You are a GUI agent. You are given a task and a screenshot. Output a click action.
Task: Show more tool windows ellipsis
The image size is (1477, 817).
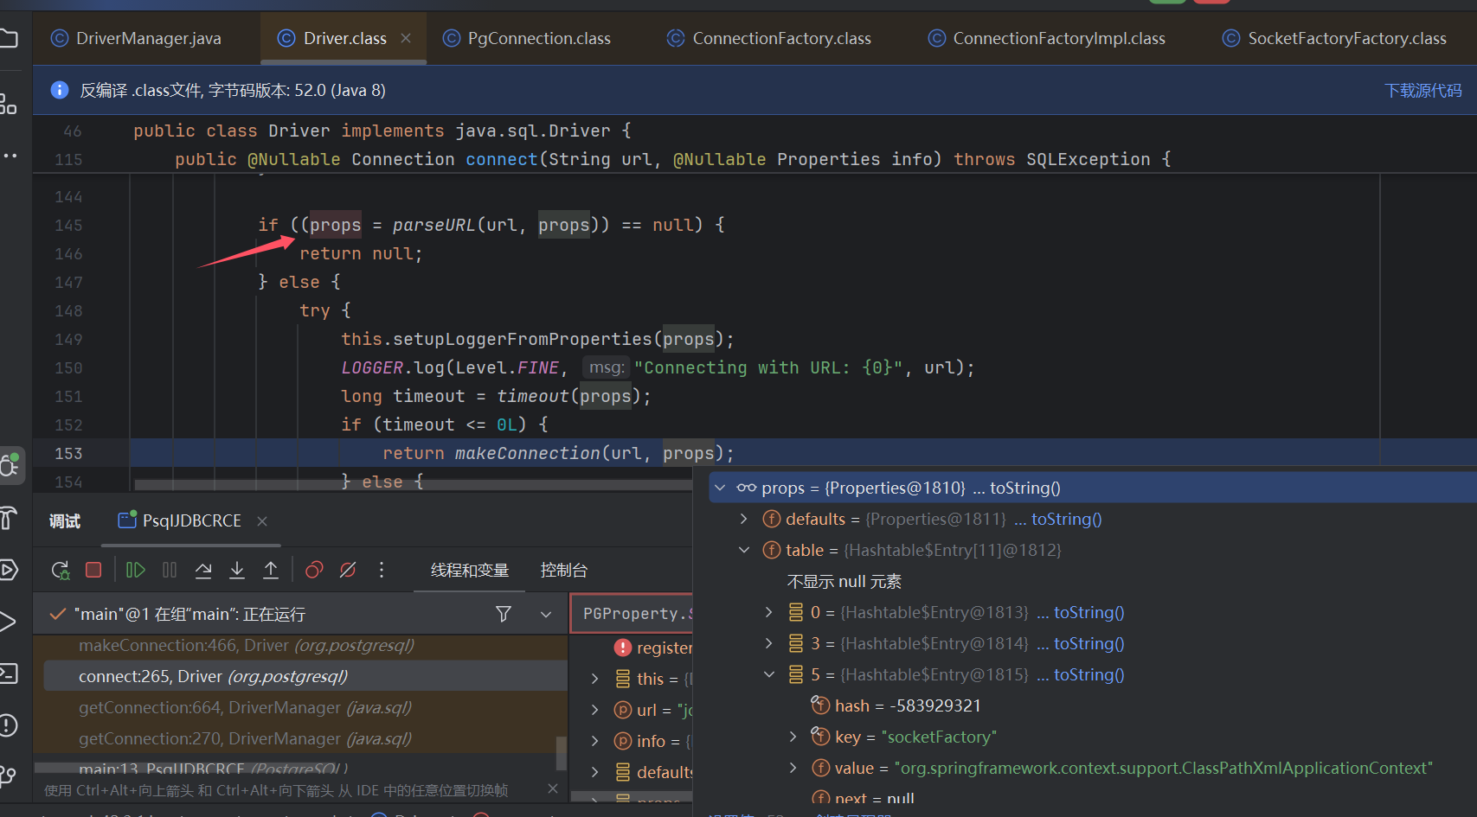(9, 156)
